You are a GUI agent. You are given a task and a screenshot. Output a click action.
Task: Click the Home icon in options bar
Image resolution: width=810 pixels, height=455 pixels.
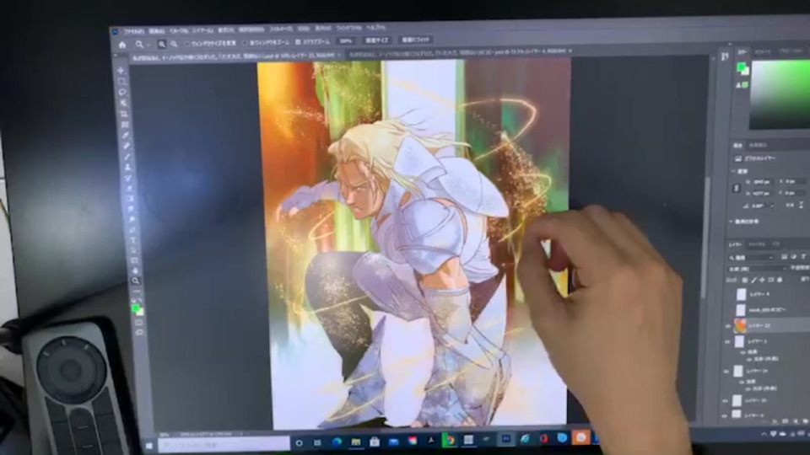click(122, 45)
